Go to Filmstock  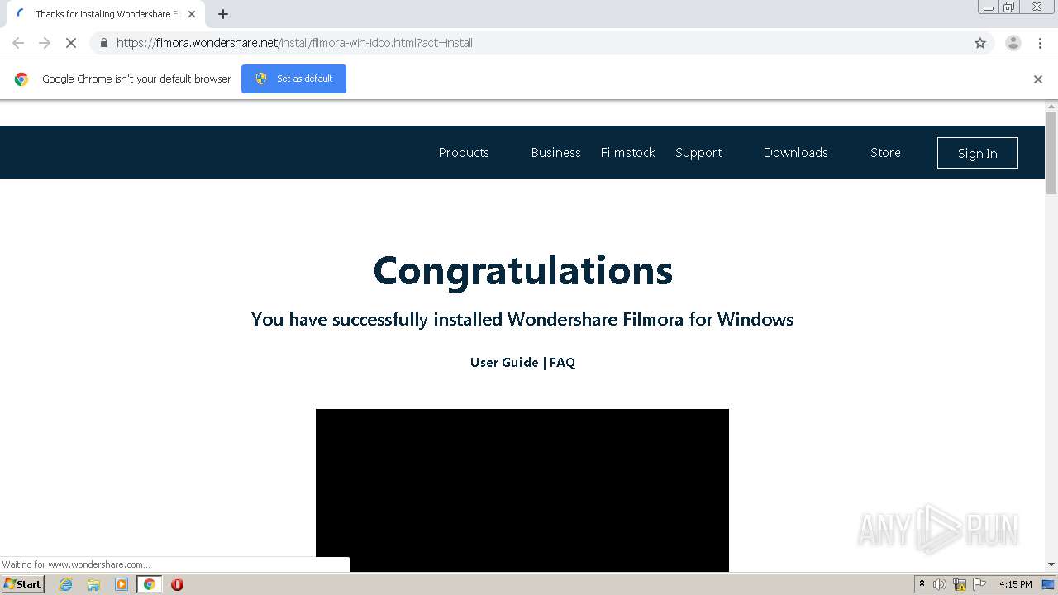(x=627, y=152)
